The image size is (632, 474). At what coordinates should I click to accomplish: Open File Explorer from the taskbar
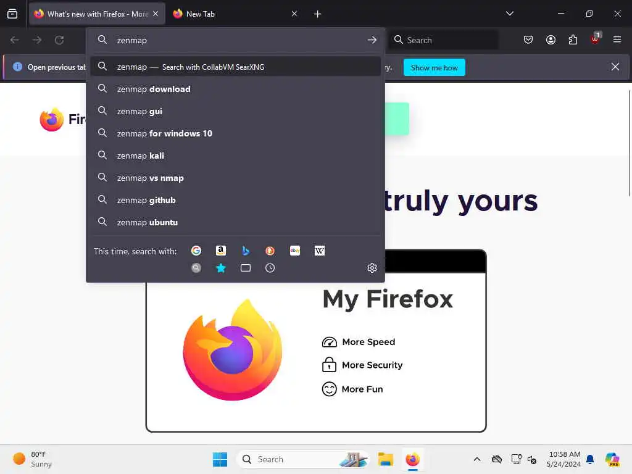point(385,459)
